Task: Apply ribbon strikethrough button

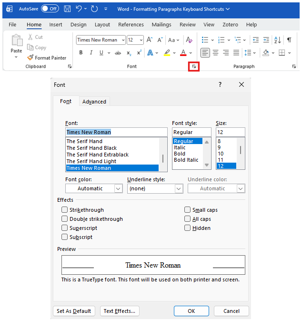Action: click(118, 53)
